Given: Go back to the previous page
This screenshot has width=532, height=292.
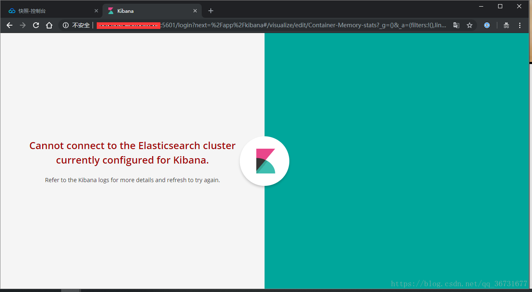Looking at the screenshot, I should [10, 25].
